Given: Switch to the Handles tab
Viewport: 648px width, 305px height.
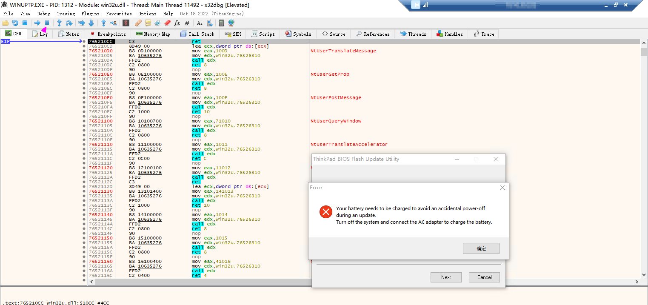Looking at the screenshot, I should [x=450, y=34].
